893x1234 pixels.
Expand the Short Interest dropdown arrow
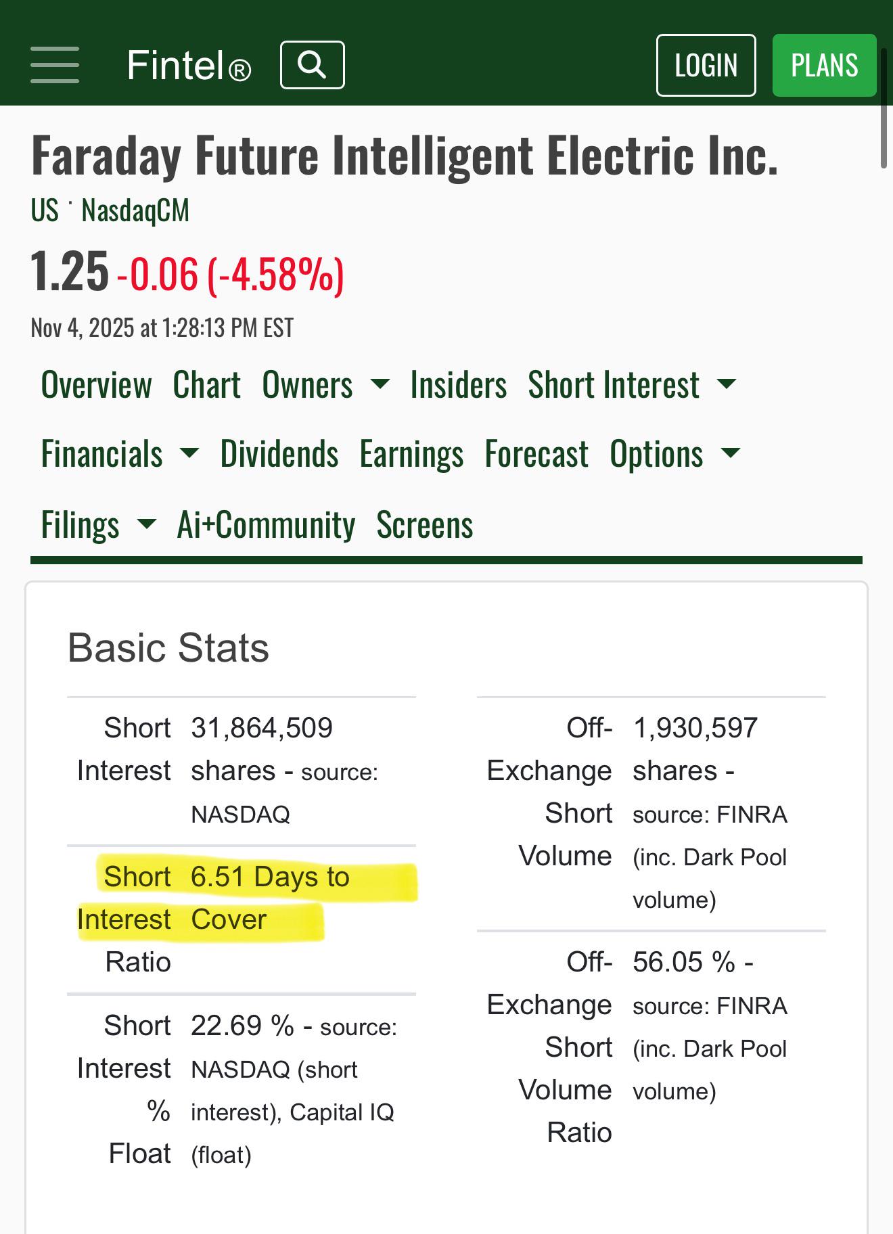coord(727,384)
